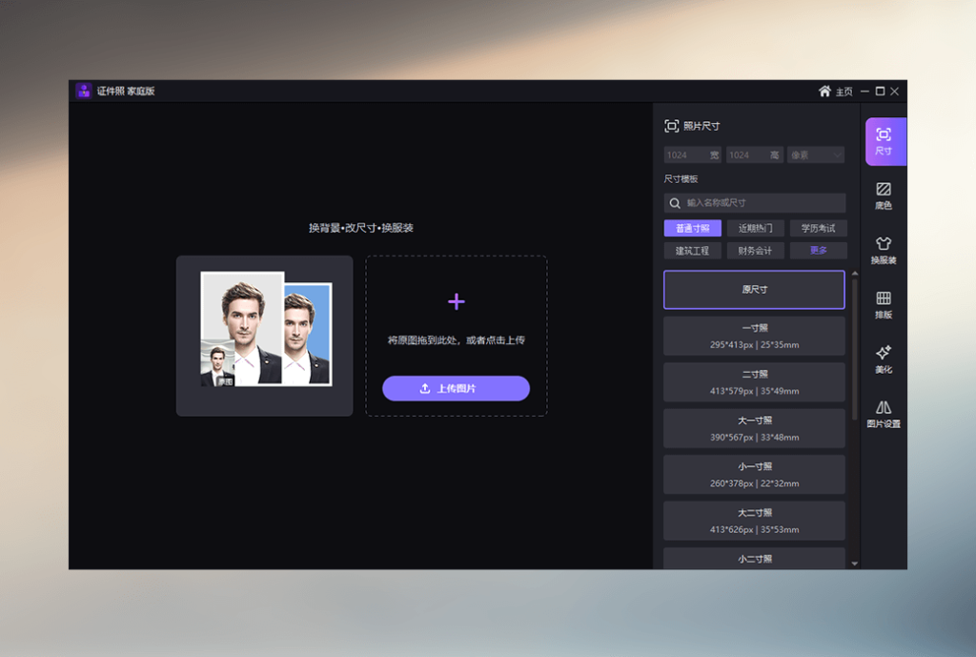Screen dimensions: 976x657
Task: Click the 上传图片 upload button
Action: coord(456,389)
